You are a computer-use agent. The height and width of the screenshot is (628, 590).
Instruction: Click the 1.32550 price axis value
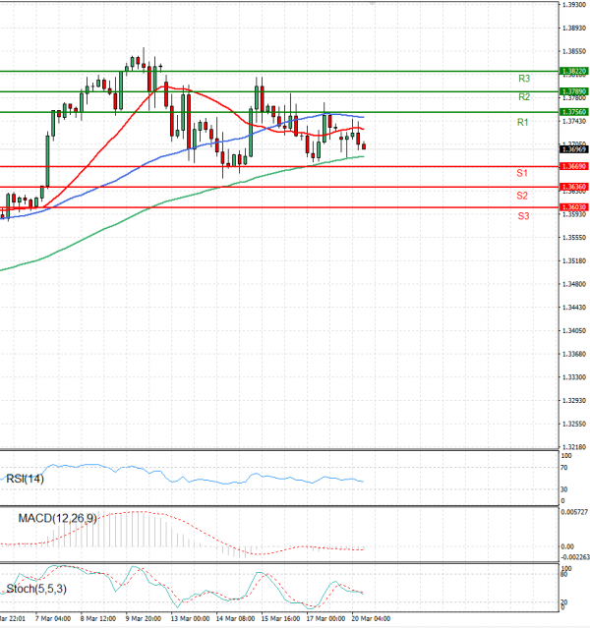click(x=574, y=424)
